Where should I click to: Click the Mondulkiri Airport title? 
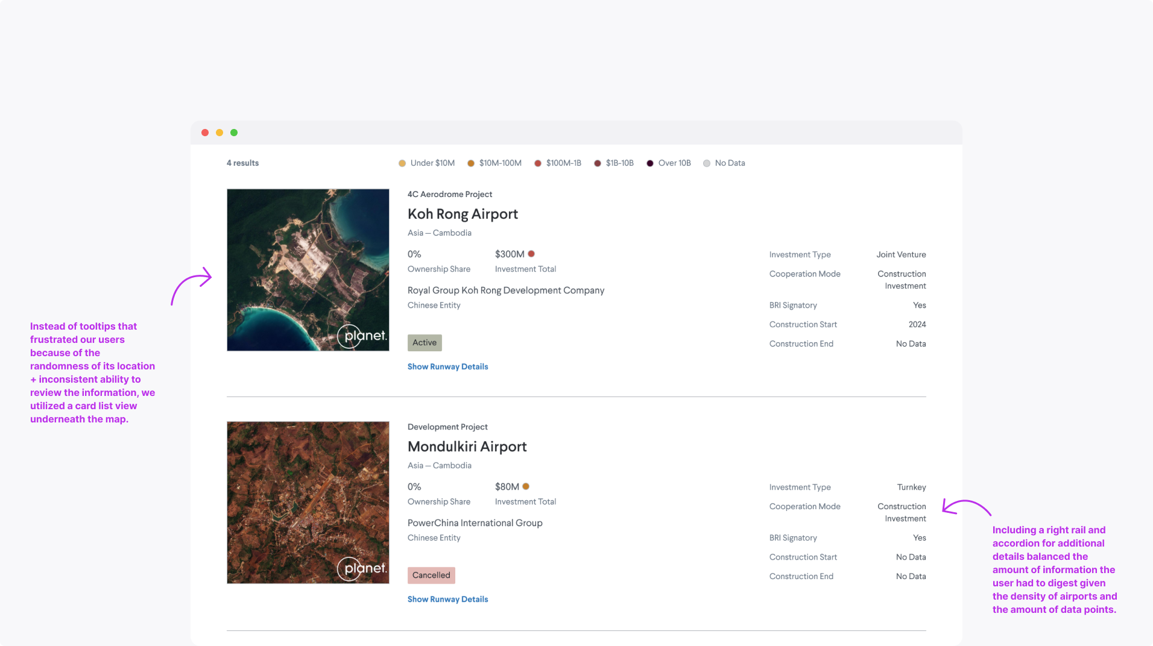coord(467,447)
